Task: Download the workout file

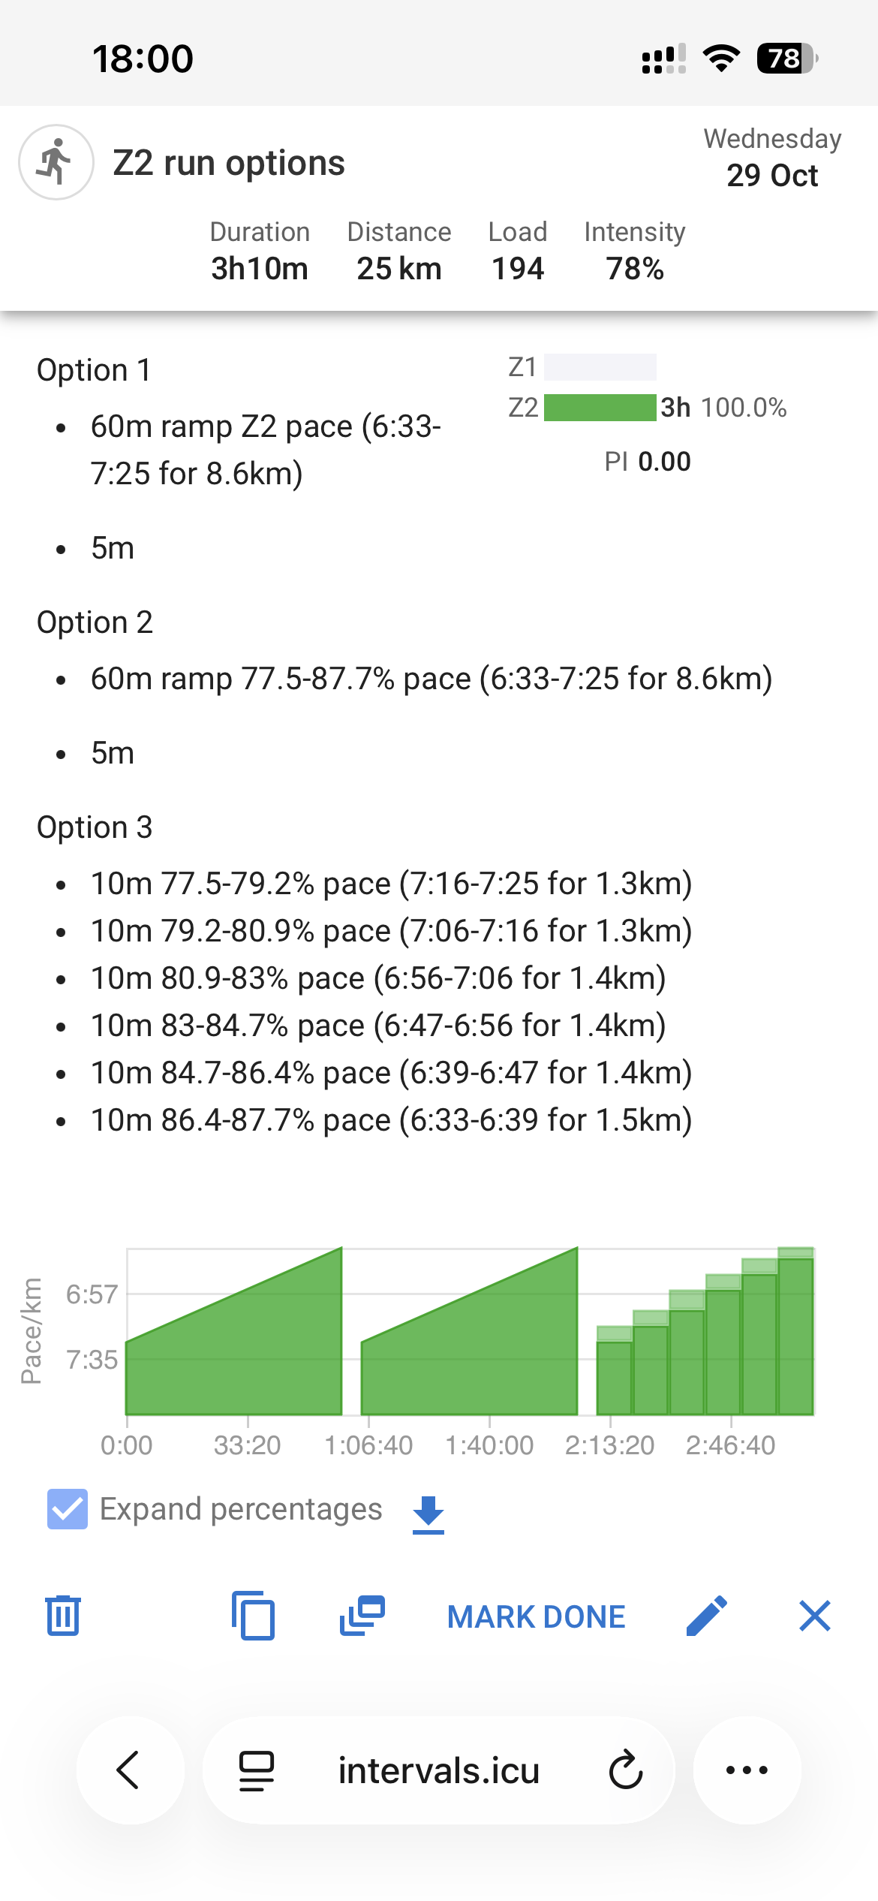Action: pyautogui.click(x=428, y=1514)
